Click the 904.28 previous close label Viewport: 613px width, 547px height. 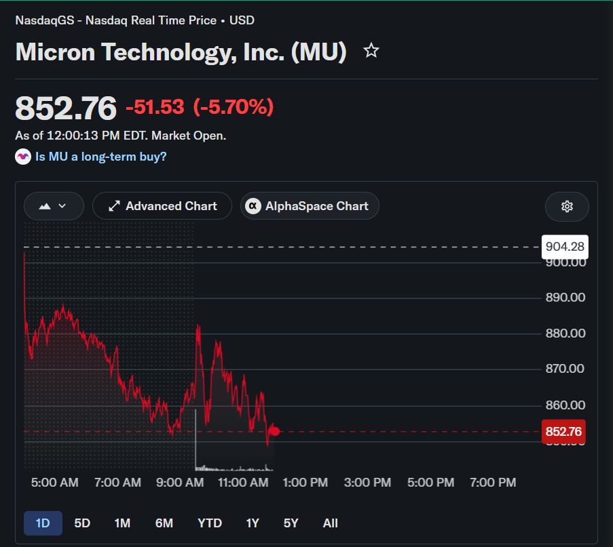click(x=565, y=247)
